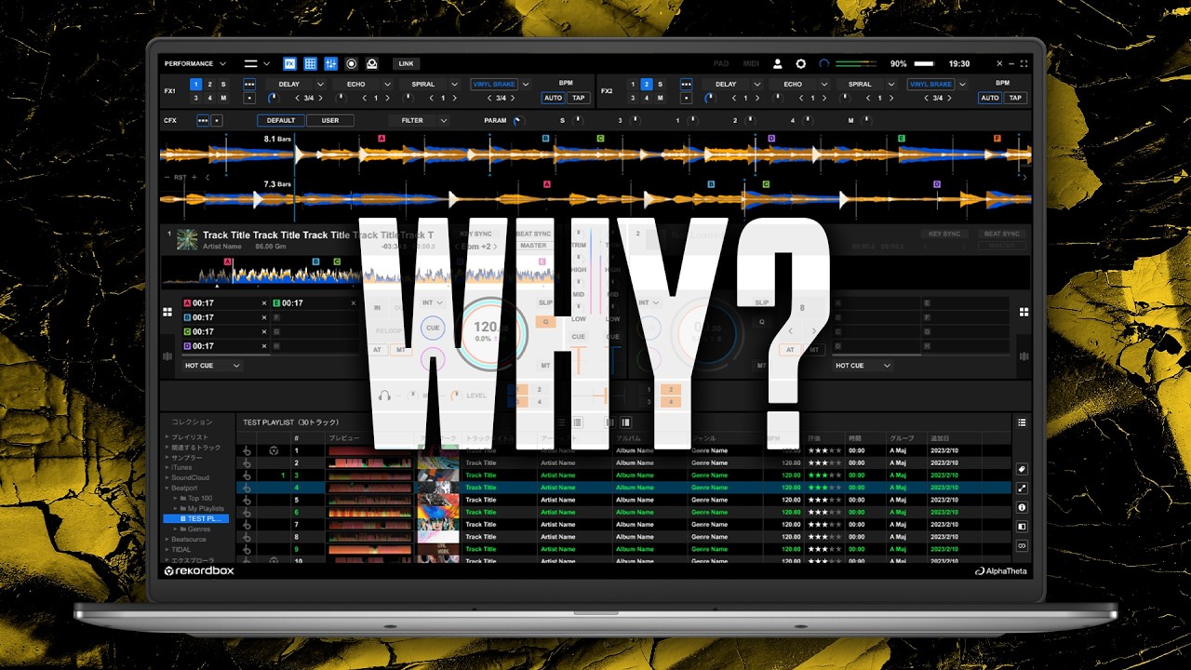Open Beatport in the library tree
The height and width of the screenshot is (670, 1191).
184,488
